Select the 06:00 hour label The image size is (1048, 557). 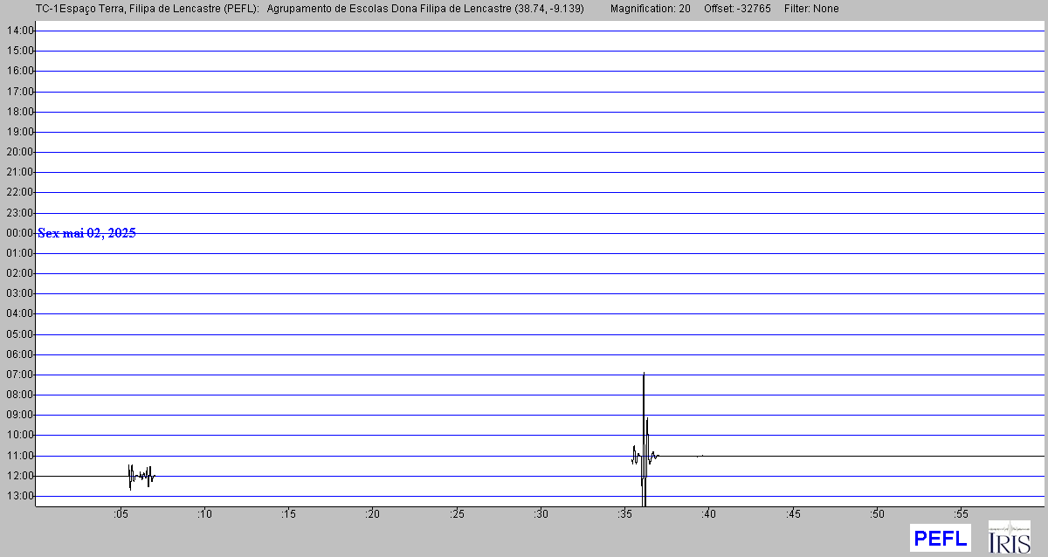point(19,354)
